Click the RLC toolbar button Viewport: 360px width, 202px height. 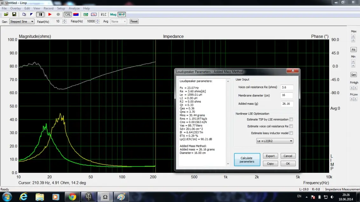pyautogui.click(x=103, y=14)
